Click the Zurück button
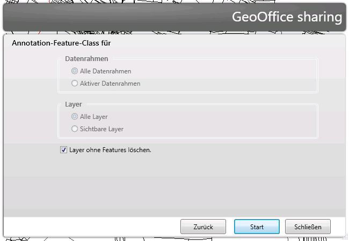 [203, 227]
